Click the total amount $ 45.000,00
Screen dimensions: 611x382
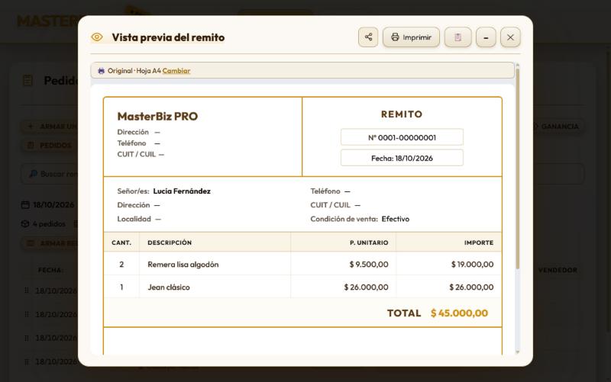pyautogui.click(x=459, y=313)
